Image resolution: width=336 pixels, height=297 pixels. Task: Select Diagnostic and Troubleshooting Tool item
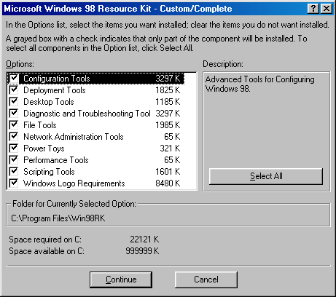87,114
